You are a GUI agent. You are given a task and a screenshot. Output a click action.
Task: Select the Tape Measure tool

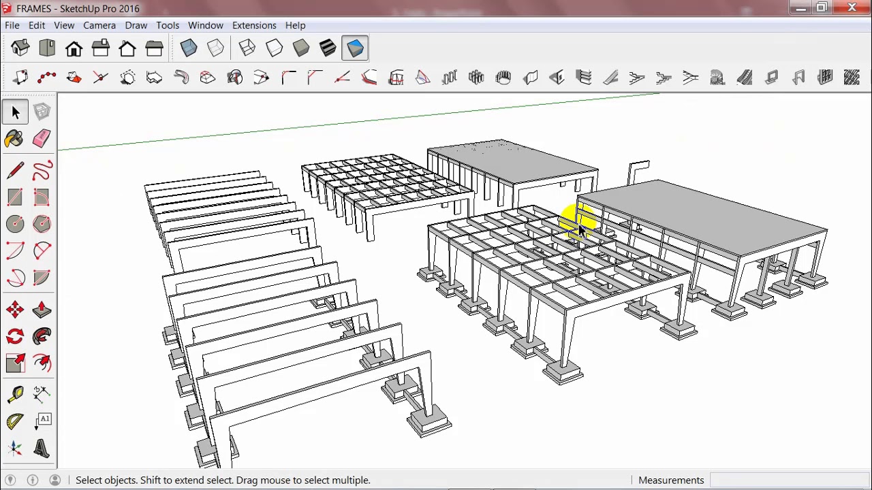[15, 395]
